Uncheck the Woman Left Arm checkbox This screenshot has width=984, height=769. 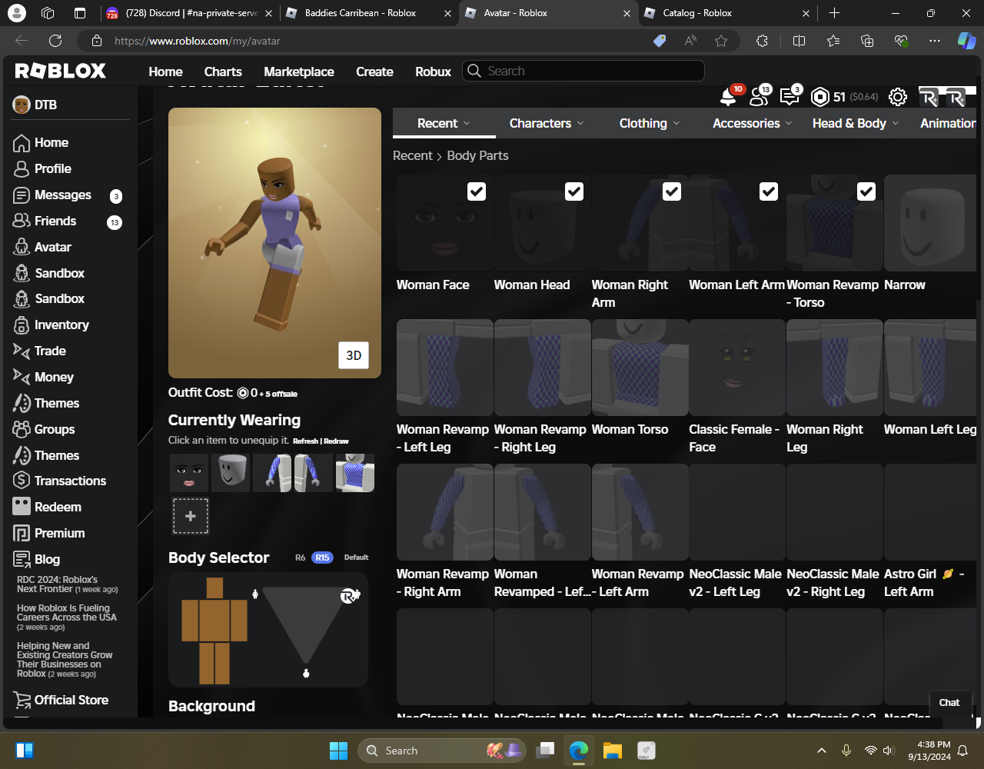click(x=769, y=191)
